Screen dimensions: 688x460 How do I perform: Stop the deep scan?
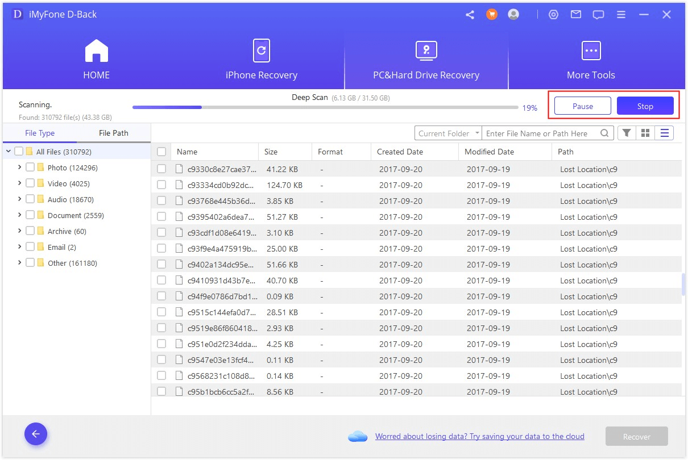[x=645, y=106]
